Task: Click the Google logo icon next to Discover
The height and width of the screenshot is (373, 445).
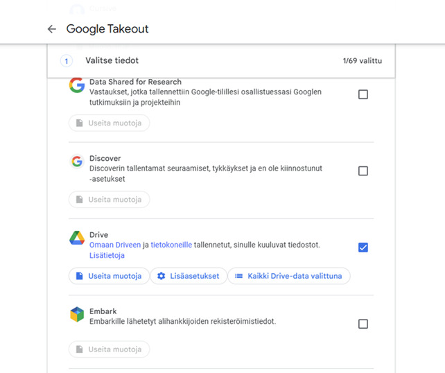Action: 77,162
